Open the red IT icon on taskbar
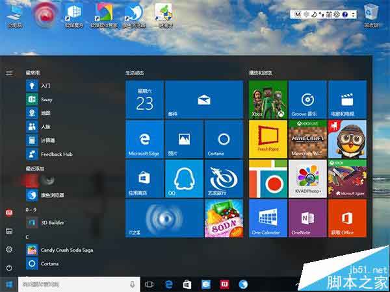This screenshot has width=390, height=292. click(224, 284)
